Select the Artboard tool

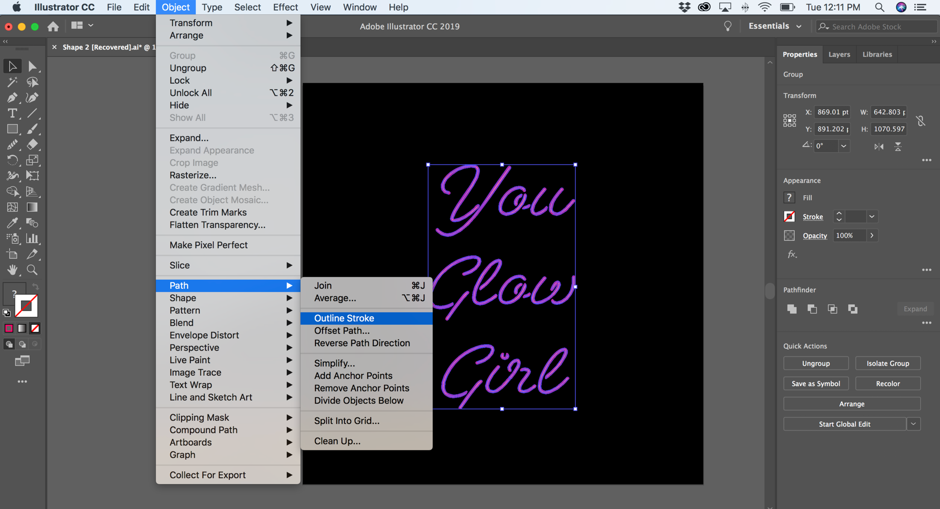click(12, 254)
